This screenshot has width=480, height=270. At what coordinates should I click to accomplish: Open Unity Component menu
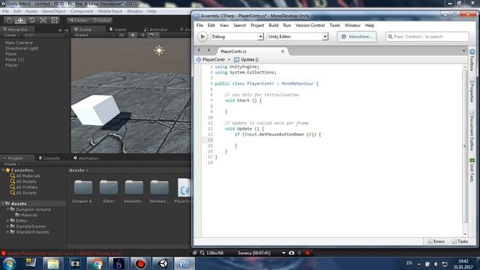[x=82, y=11]
